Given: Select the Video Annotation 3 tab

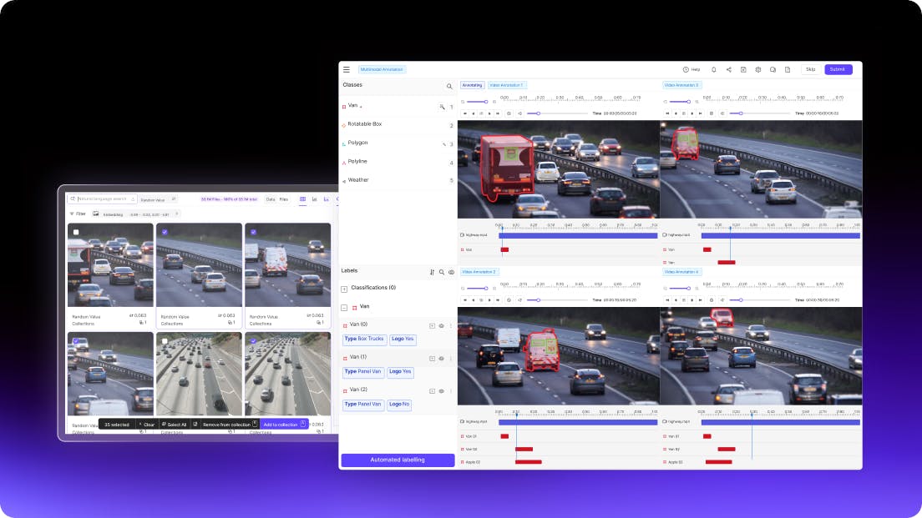Looking at the screenshot, I should coord(681,85).
